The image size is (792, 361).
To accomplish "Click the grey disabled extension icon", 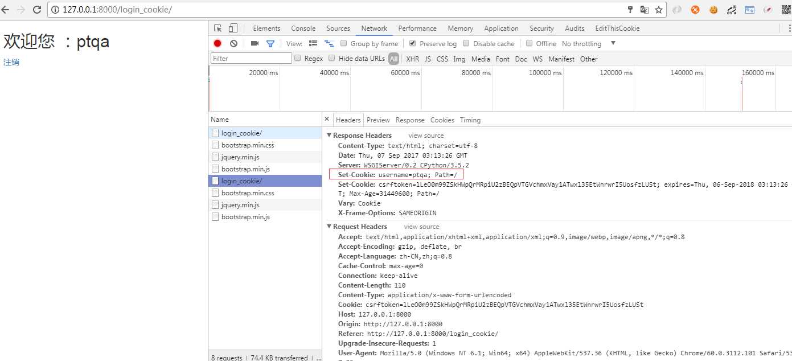I will coord(677,10).
